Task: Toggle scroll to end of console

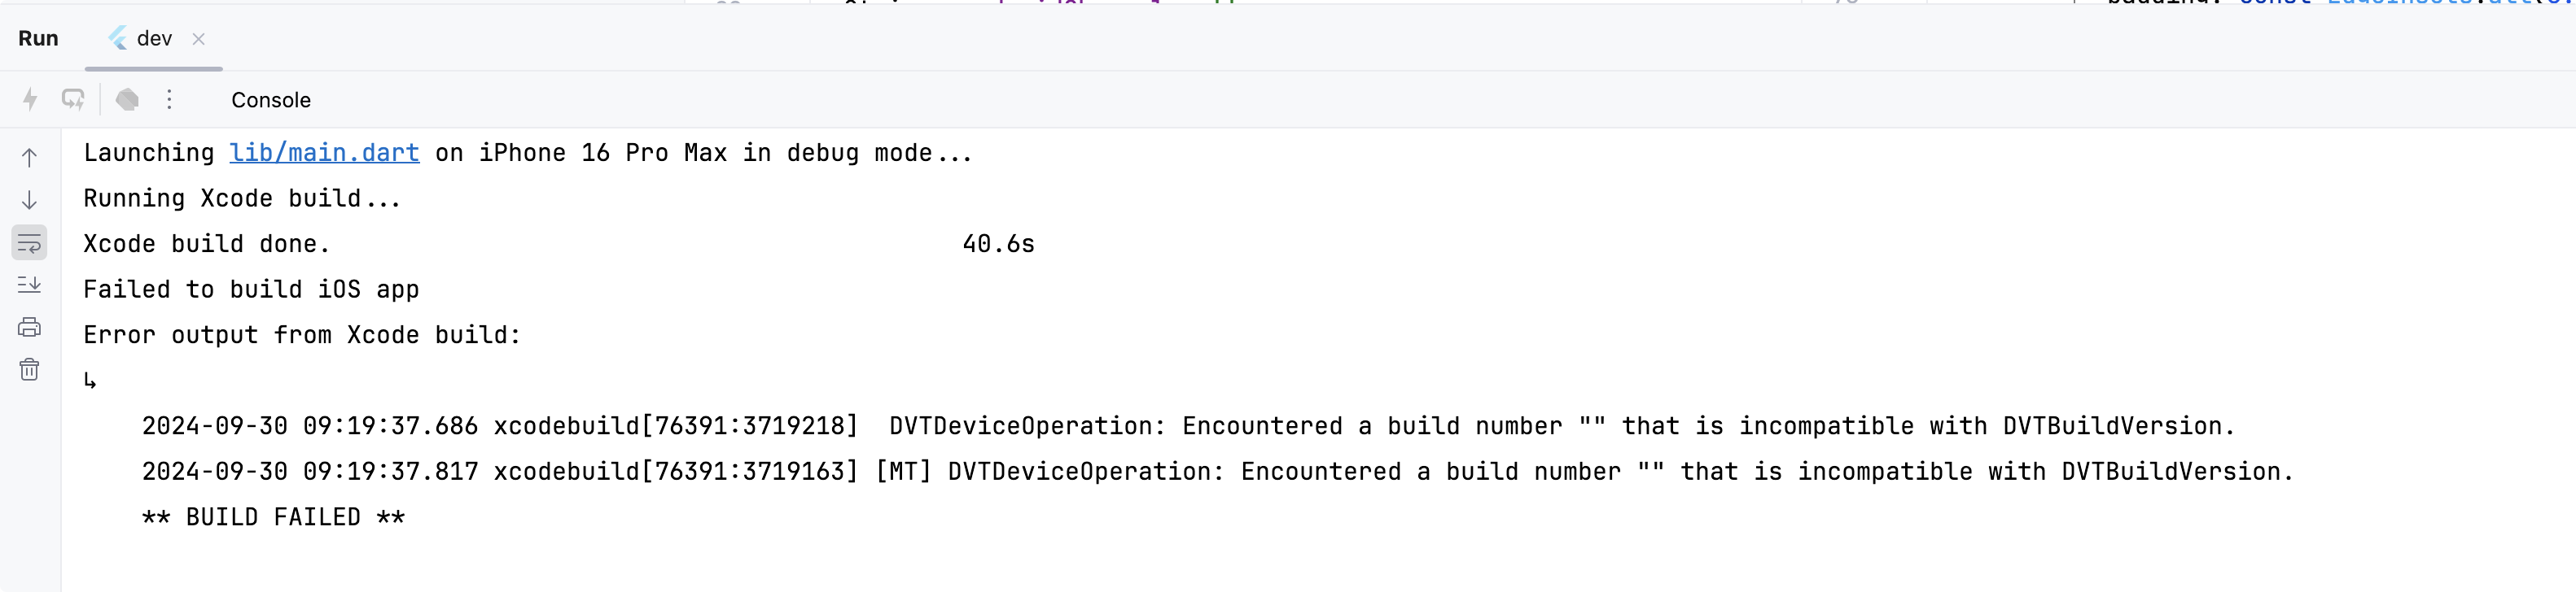Action: tap(30, 285)
